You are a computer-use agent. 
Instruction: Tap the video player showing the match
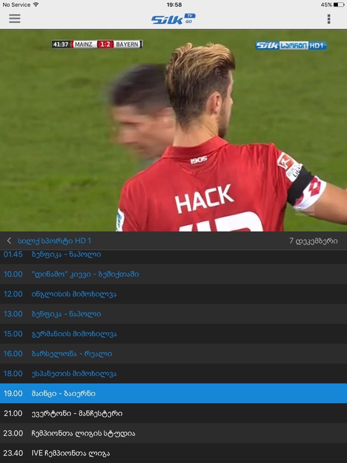174,130
